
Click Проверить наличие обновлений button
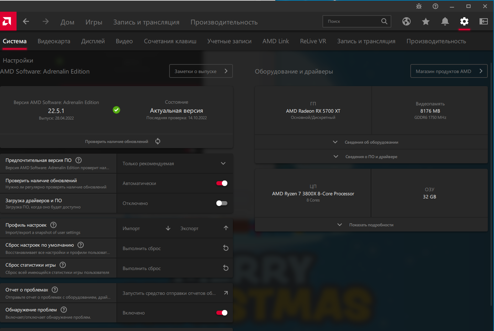coord(116,141)
